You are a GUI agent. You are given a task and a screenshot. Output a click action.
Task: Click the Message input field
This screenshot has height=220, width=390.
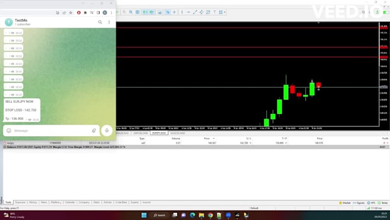[x=51, y=130]
